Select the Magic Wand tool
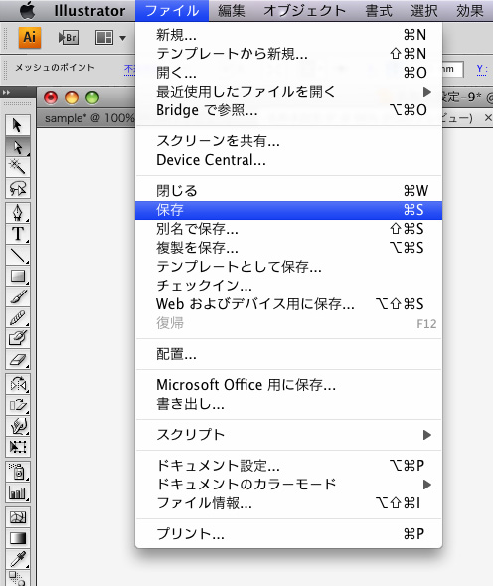 point(18,167)
